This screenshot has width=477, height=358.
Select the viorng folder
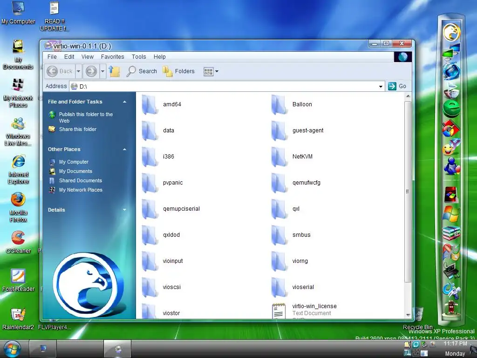290,262
